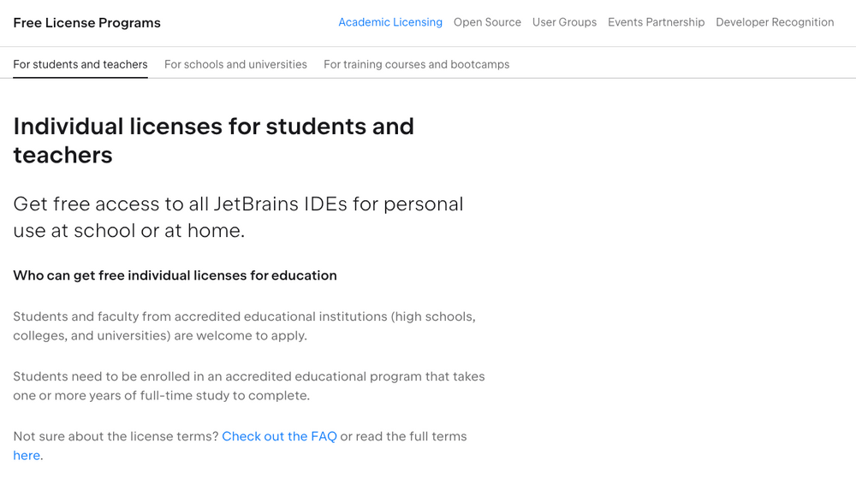Viewport: 856px width, 502px height.
Task: Click the 'or read the full terms' text
Action: (x=403, y=436)
